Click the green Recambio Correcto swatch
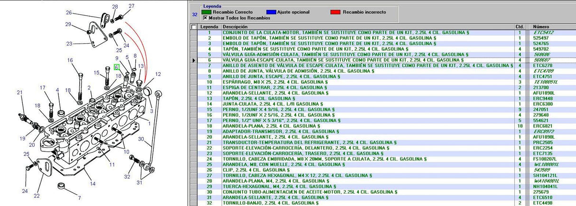The height and width of the screenshot is (206, 576). tap(206, 12)
